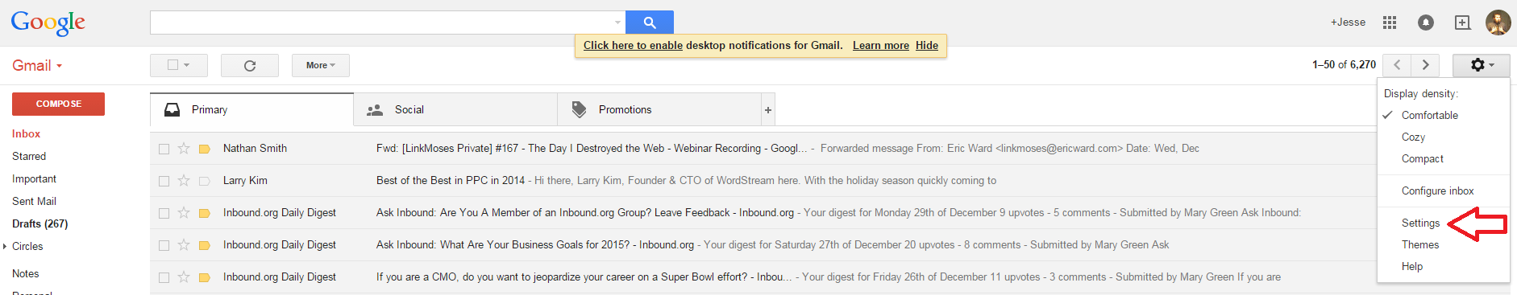Toggle importance marker on Larry Kim email
Image resolution: width=1517 pixels, height=295 pixels.
click(205, 181)
